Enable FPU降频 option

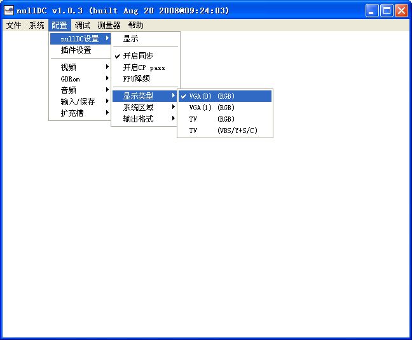click(x=146, y=79)
